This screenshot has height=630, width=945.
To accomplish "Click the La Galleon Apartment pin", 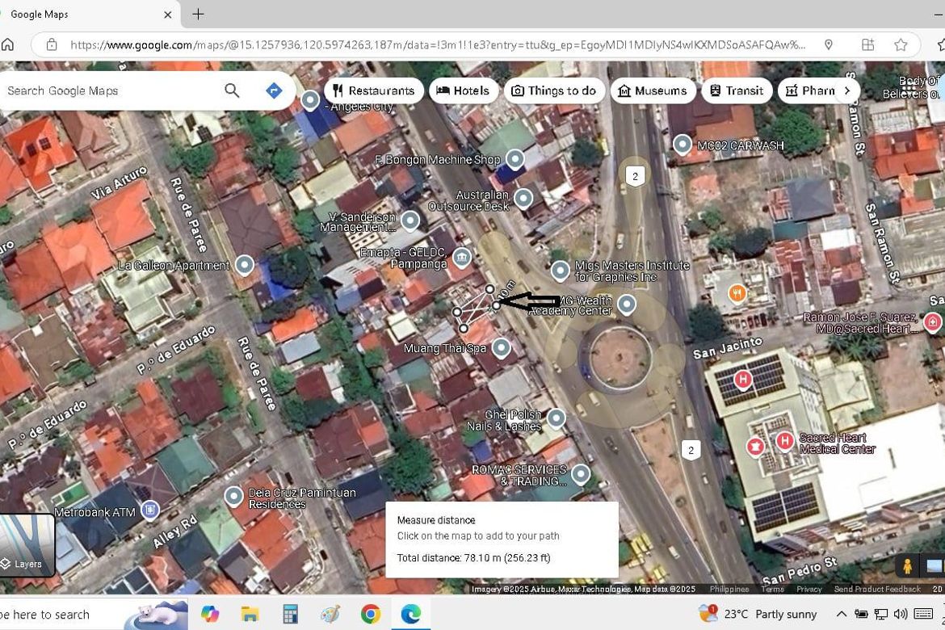I will [244, 265].
